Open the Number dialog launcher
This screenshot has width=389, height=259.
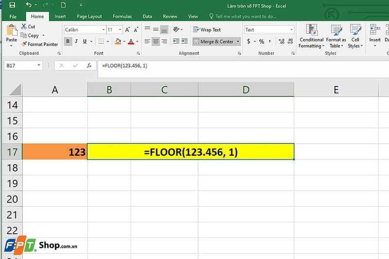click(x=293, y=53)
